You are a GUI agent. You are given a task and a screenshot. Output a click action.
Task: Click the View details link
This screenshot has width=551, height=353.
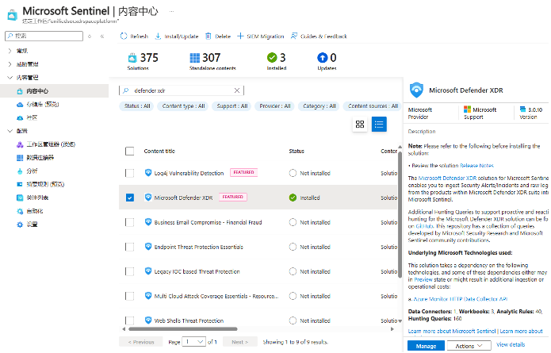(x=511, y=345)
